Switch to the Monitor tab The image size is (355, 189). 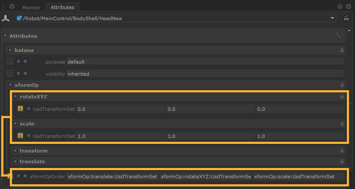pos(31,8)
